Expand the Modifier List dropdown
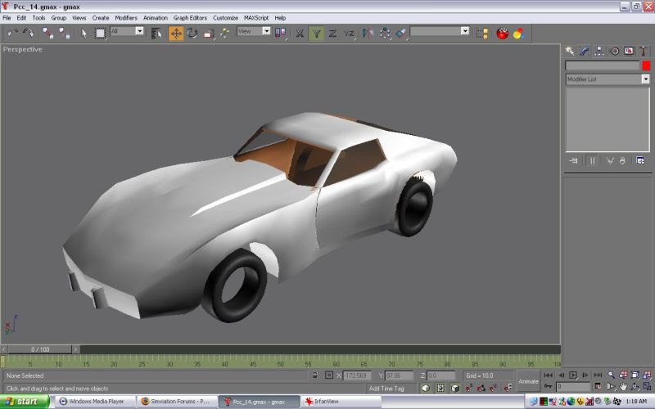This screenshot has width=655, height=409. point(645,79)
